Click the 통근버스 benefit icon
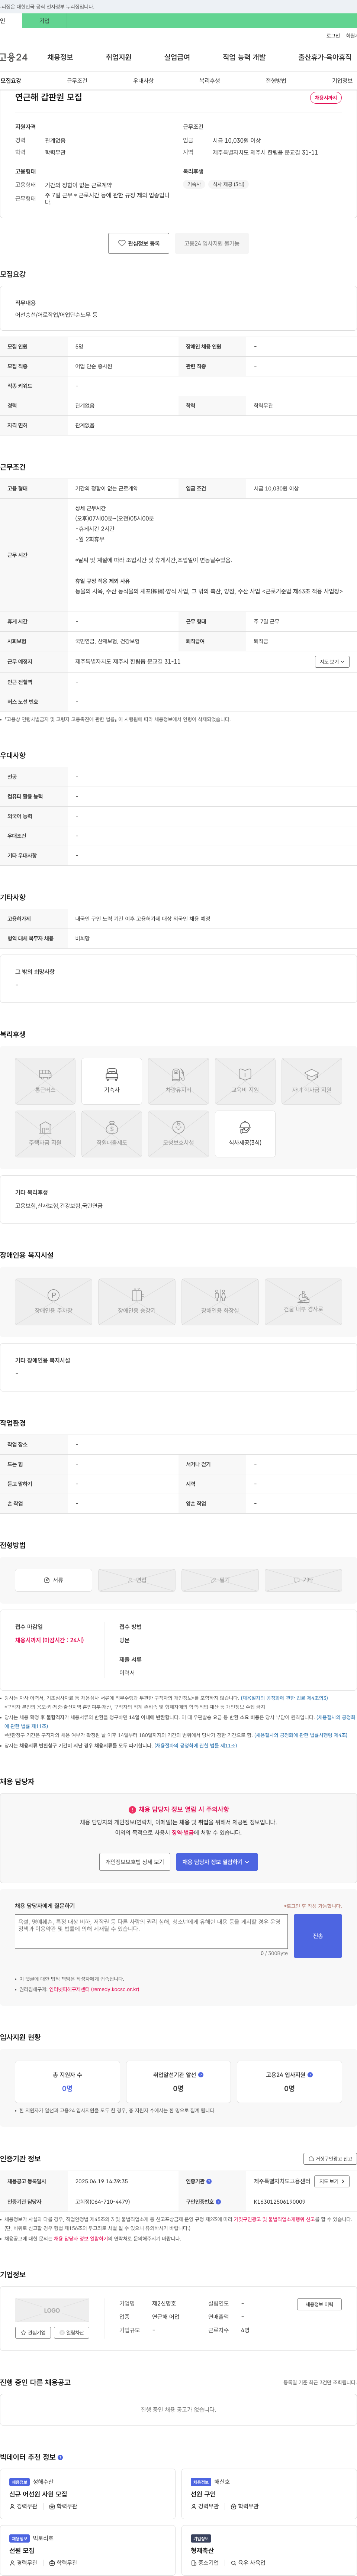Image resolution: width=357 pixels, height=2576 pixels. tap(45, 1081)
